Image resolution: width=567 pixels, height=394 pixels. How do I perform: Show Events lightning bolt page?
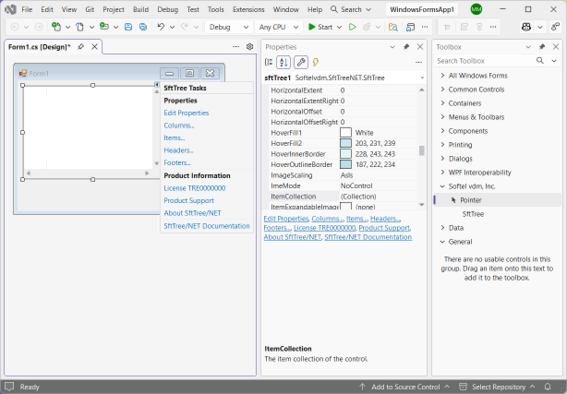(316, 62)
